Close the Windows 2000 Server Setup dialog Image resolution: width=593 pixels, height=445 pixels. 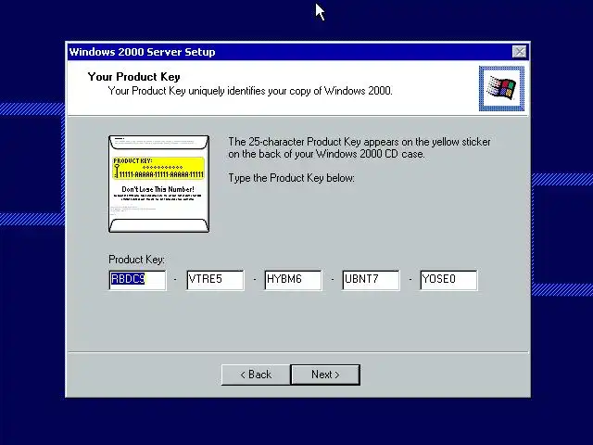tap(519, 52)
